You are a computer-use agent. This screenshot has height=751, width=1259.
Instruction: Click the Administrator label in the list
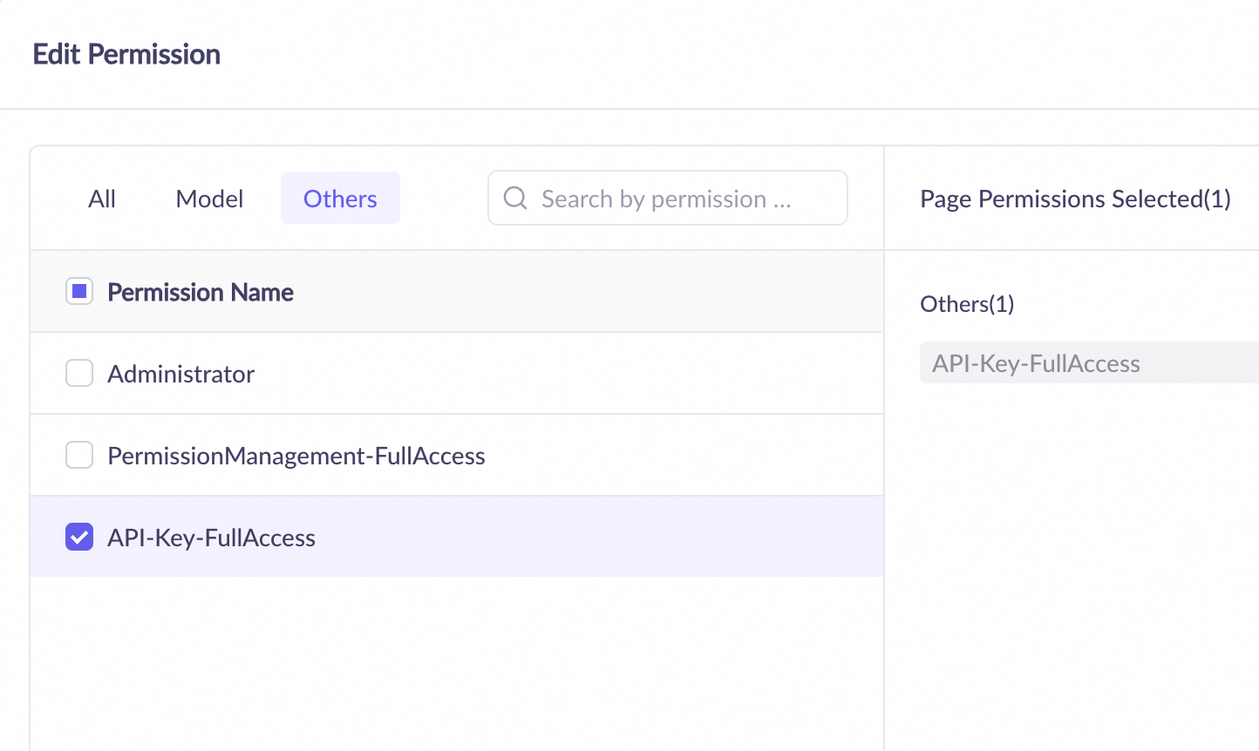[181, 375]
